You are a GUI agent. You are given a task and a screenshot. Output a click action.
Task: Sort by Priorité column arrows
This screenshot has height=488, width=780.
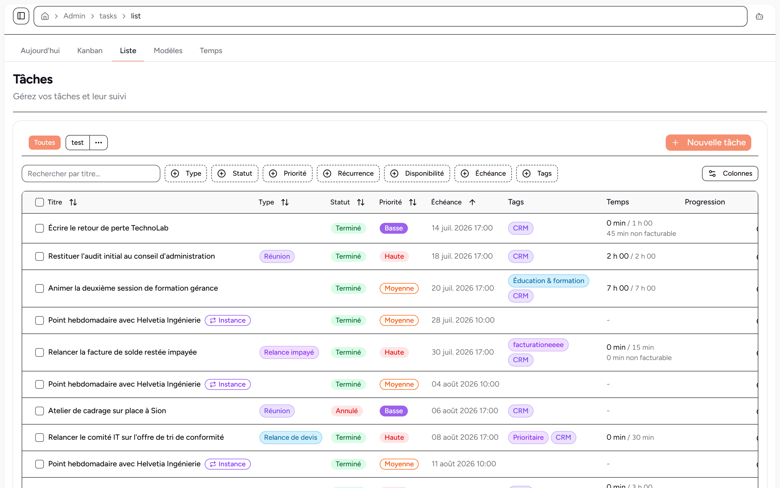point(413,202)
